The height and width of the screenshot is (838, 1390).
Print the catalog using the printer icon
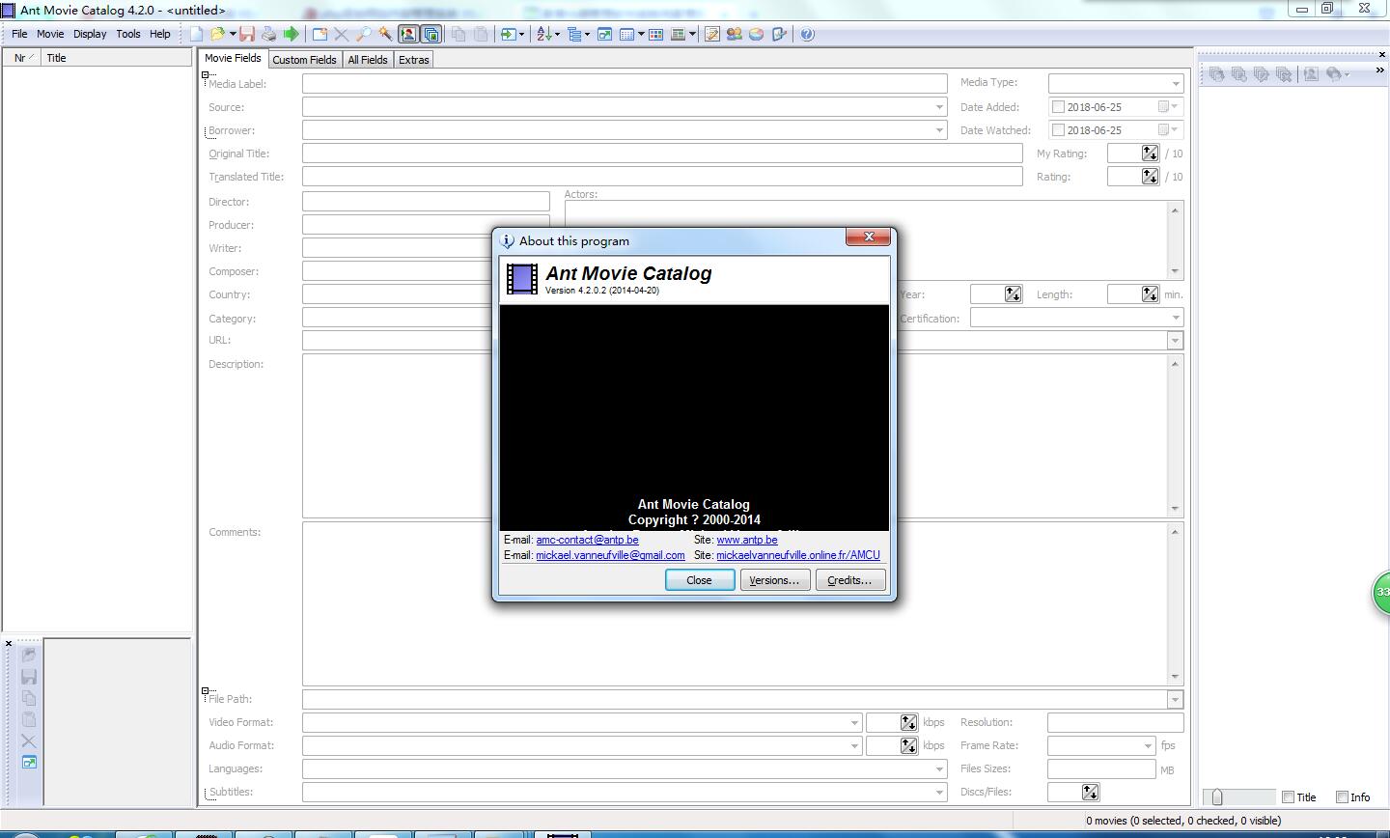click(268, 34)
